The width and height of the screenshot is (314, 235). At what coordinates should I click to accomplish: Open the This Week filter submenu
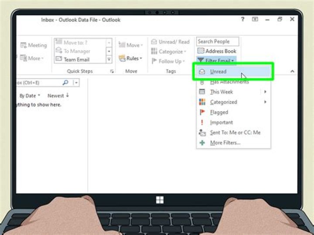(x=233, y=92)
